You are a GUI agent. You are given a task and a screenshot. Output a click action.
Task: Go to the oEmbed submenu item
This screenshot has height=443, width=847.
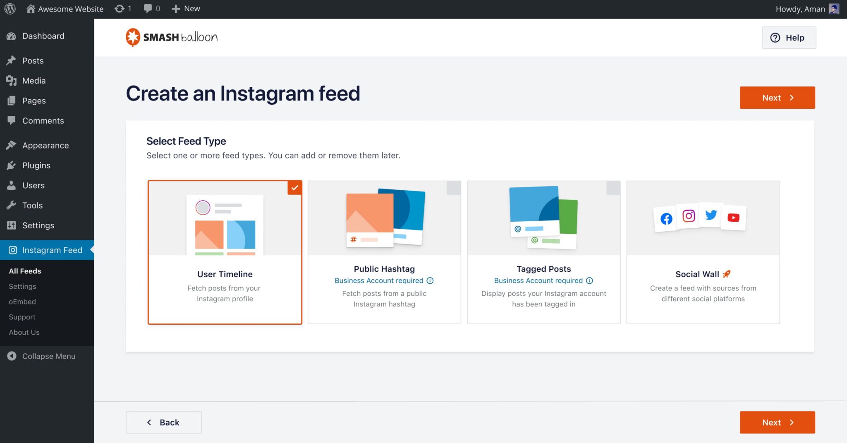(x=22, y=302)
